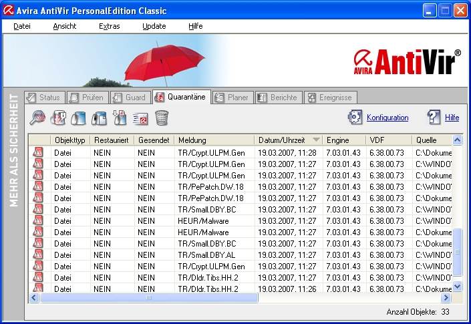
Task: Select the cell '19.03.2007, 11:26'
Action: click(287, 289)
